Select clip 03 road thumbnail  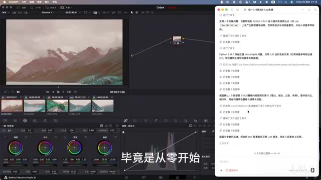pyautogui.click(x=57, y=105)
